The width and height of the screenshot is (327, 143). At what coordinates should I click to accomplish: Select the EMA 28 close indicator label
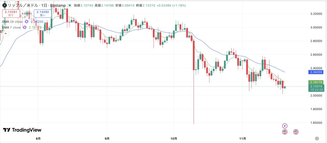(x=12, y=22)
